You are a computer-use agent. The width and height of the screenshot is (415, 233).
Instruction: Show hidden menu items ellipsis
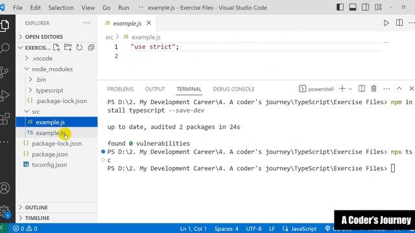click(141, 7)
